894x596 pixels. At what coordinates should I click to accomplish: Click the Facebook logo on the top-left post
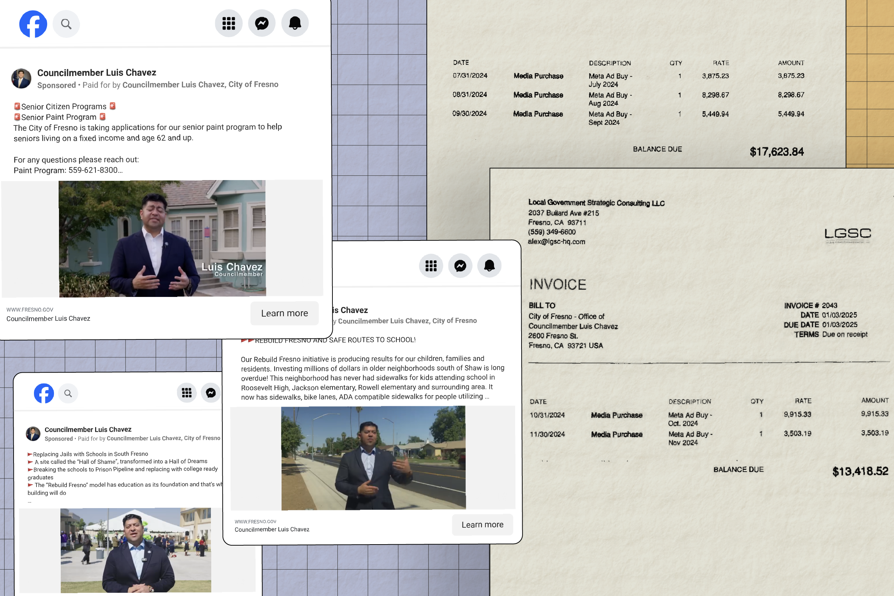(33, 24)
